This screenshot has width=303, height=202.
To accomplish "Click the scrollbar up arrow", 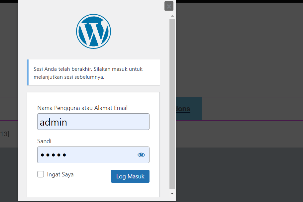I will 172,16.
